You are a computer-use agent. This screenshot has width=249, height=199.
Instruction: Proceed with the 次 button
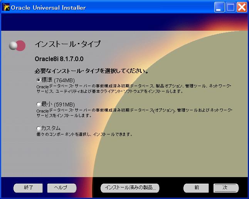226,188
